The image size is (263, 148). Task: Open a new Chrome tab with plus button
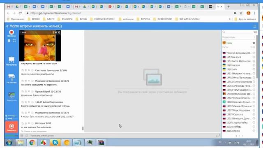pos(228,7)
